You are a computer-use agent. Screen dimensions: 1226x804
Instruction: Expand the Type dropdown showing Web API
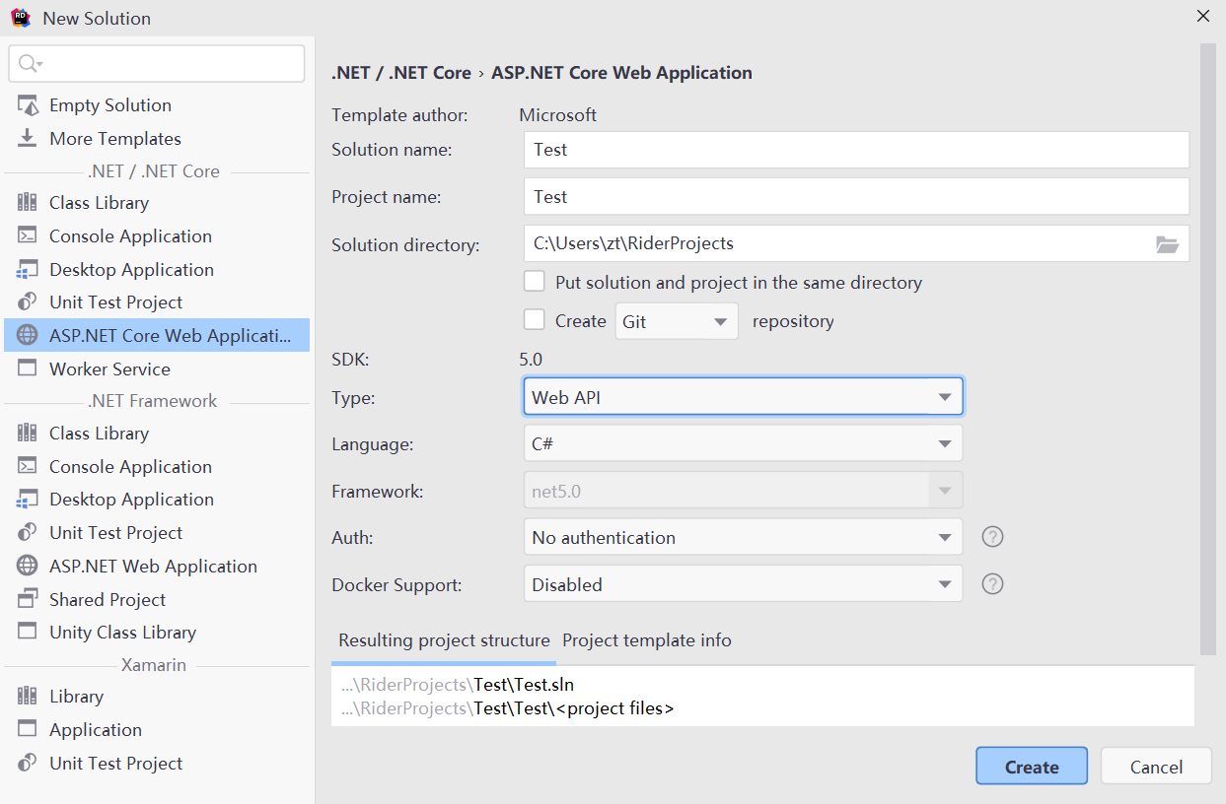point(743,397)
